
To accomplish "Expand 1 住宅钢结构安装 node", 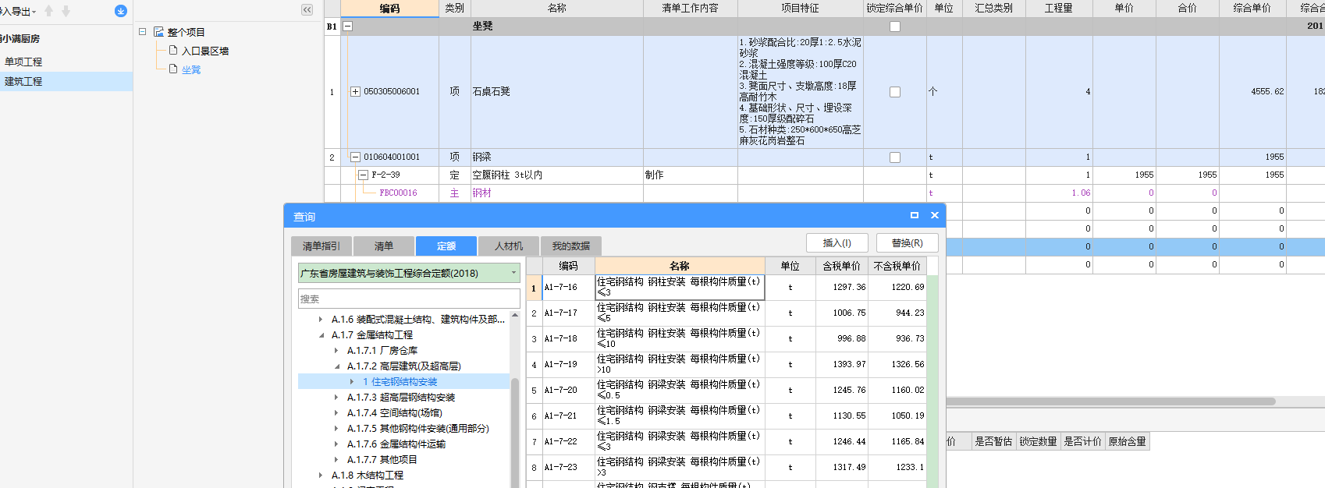I will tap(352, 381).
